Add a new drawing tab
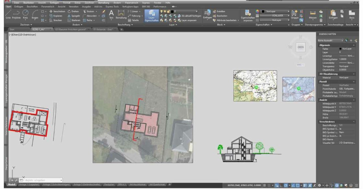The image size is (363, 189). (122, 29)
